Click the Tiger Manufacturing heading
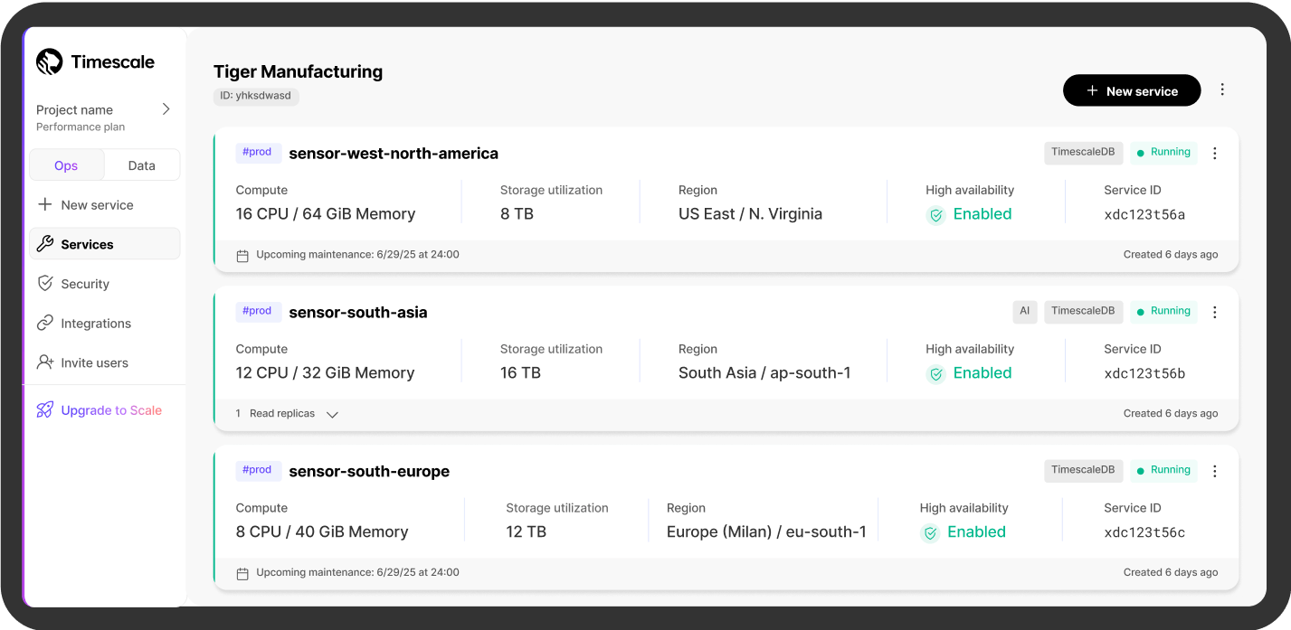The height and width of the screenshot is (630, 1291). pos(298,71)
